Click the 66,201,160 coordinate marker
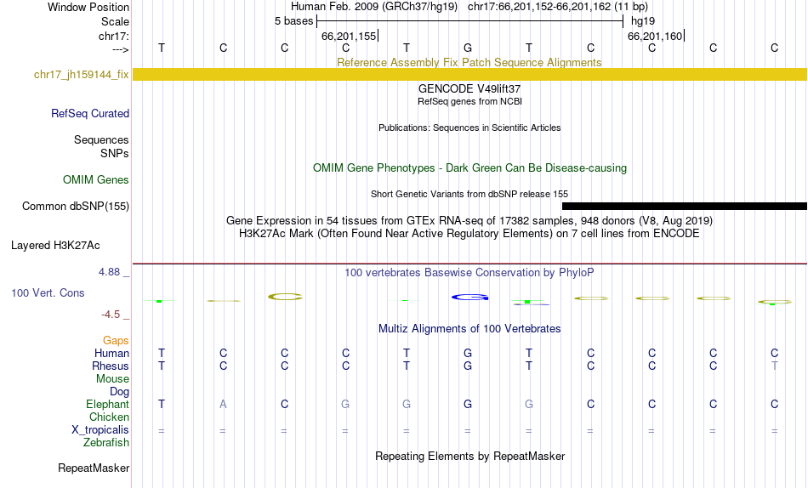This screenshot has height=488, width=808. (655, 36)
